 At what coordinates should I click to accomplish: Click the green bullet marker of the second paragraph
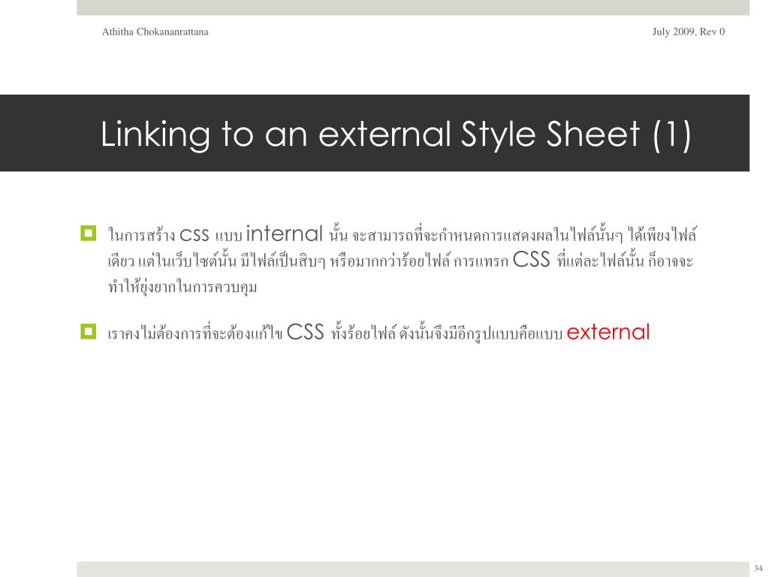coord(89,331)
